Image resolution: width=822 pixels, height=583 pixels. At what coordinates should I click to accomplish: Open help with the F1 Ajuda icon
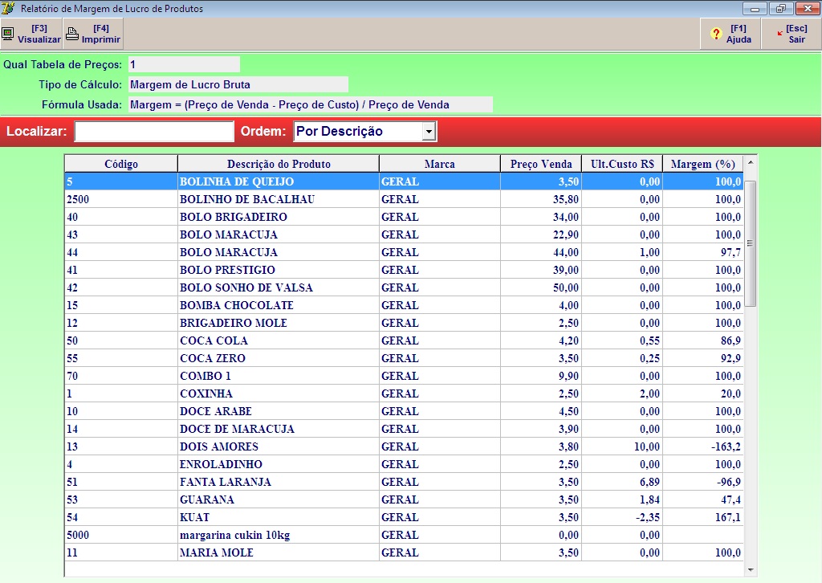(x=717, y=34)
